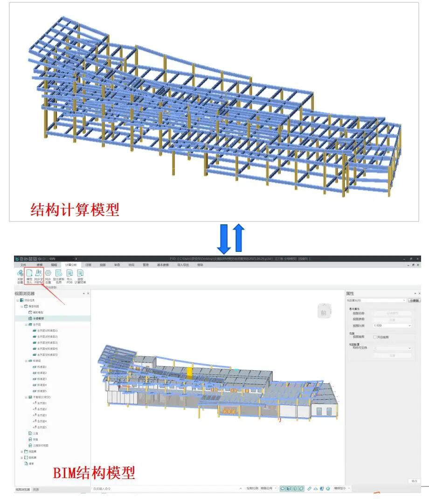Toggle the 开启裁剪 crop checkbox
Image resolution: width=429 pixels, height=499 pixels.
click(x=375, y=337)
